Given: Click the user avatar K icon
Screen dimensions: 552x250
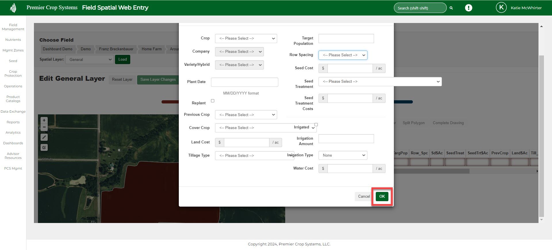Looking at the screenshot, I should click(x=501, y=8).
